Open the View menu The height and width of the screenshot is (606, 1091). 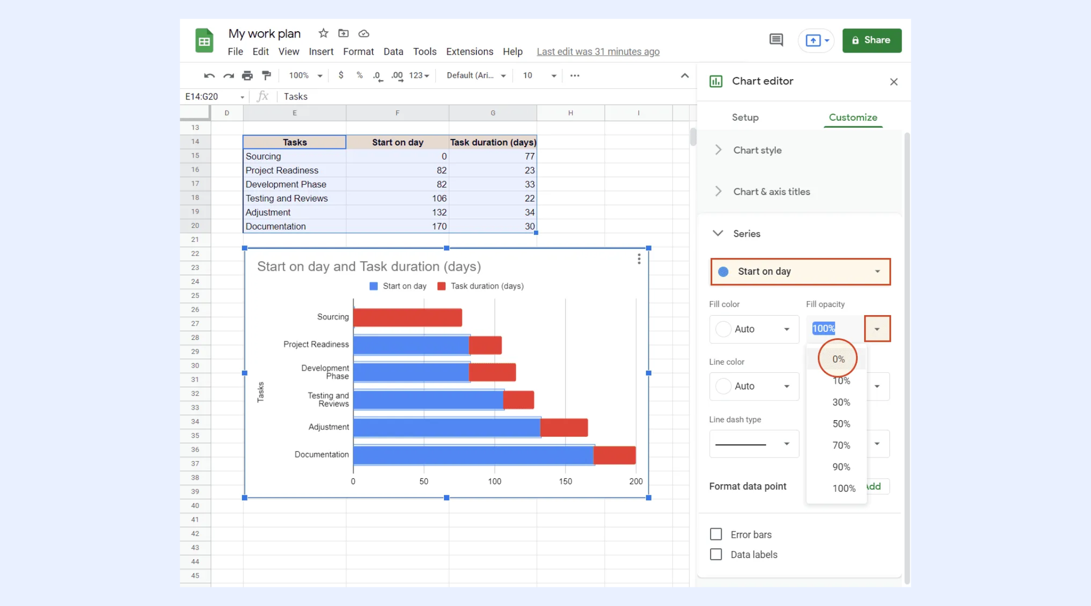(288, 52)
